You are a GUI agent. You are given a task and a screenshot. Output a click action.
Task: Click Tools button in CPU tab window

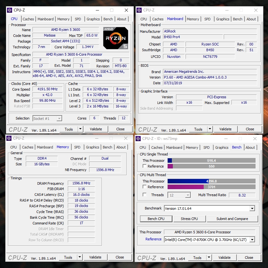click(69, 129)
